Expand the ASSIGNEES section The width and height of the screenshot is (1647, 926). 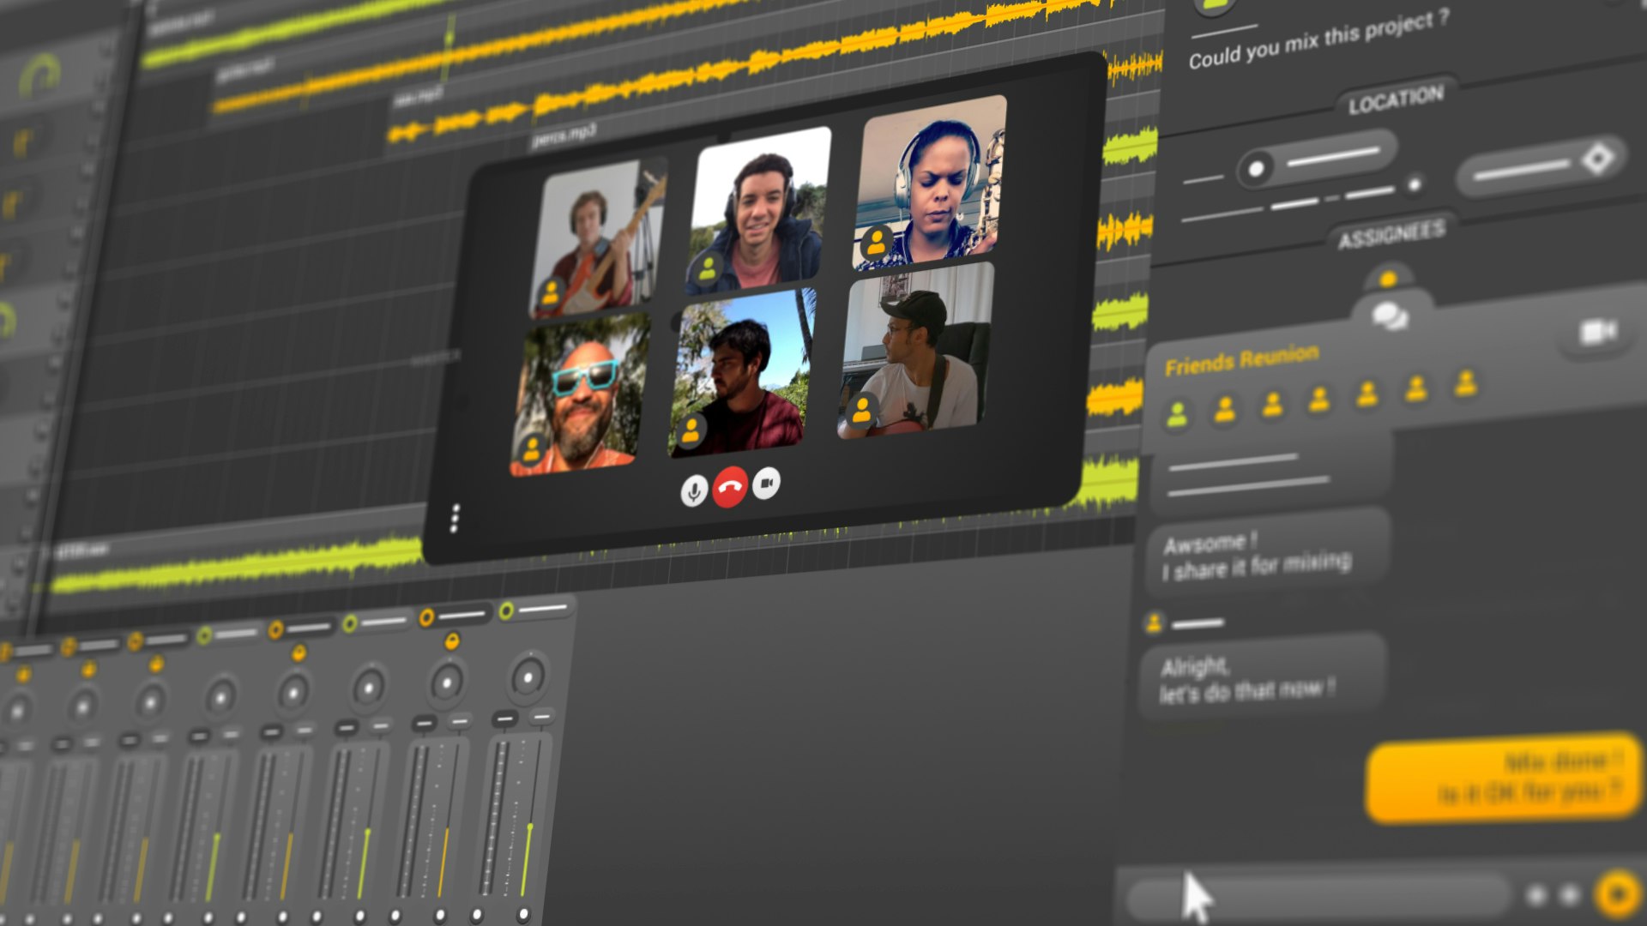(1391, 235)
